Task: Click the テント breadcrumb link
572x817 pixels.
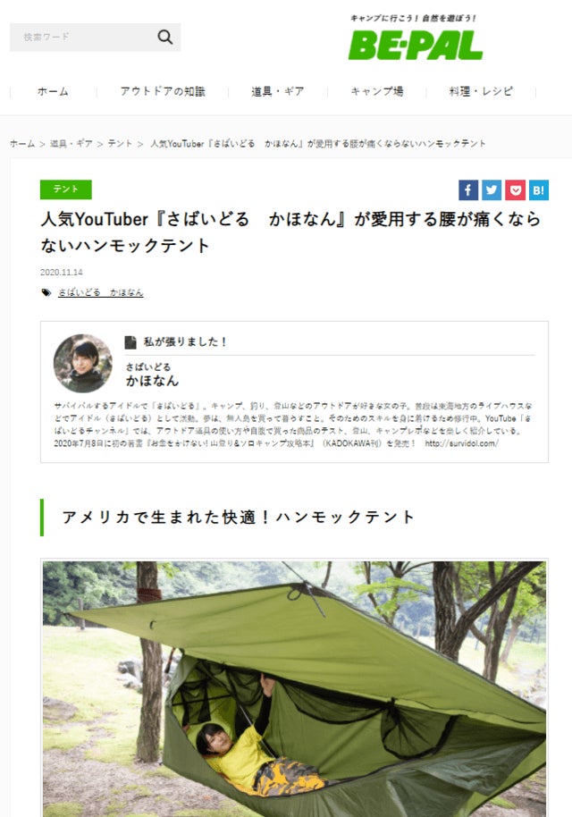Action: 120,143
